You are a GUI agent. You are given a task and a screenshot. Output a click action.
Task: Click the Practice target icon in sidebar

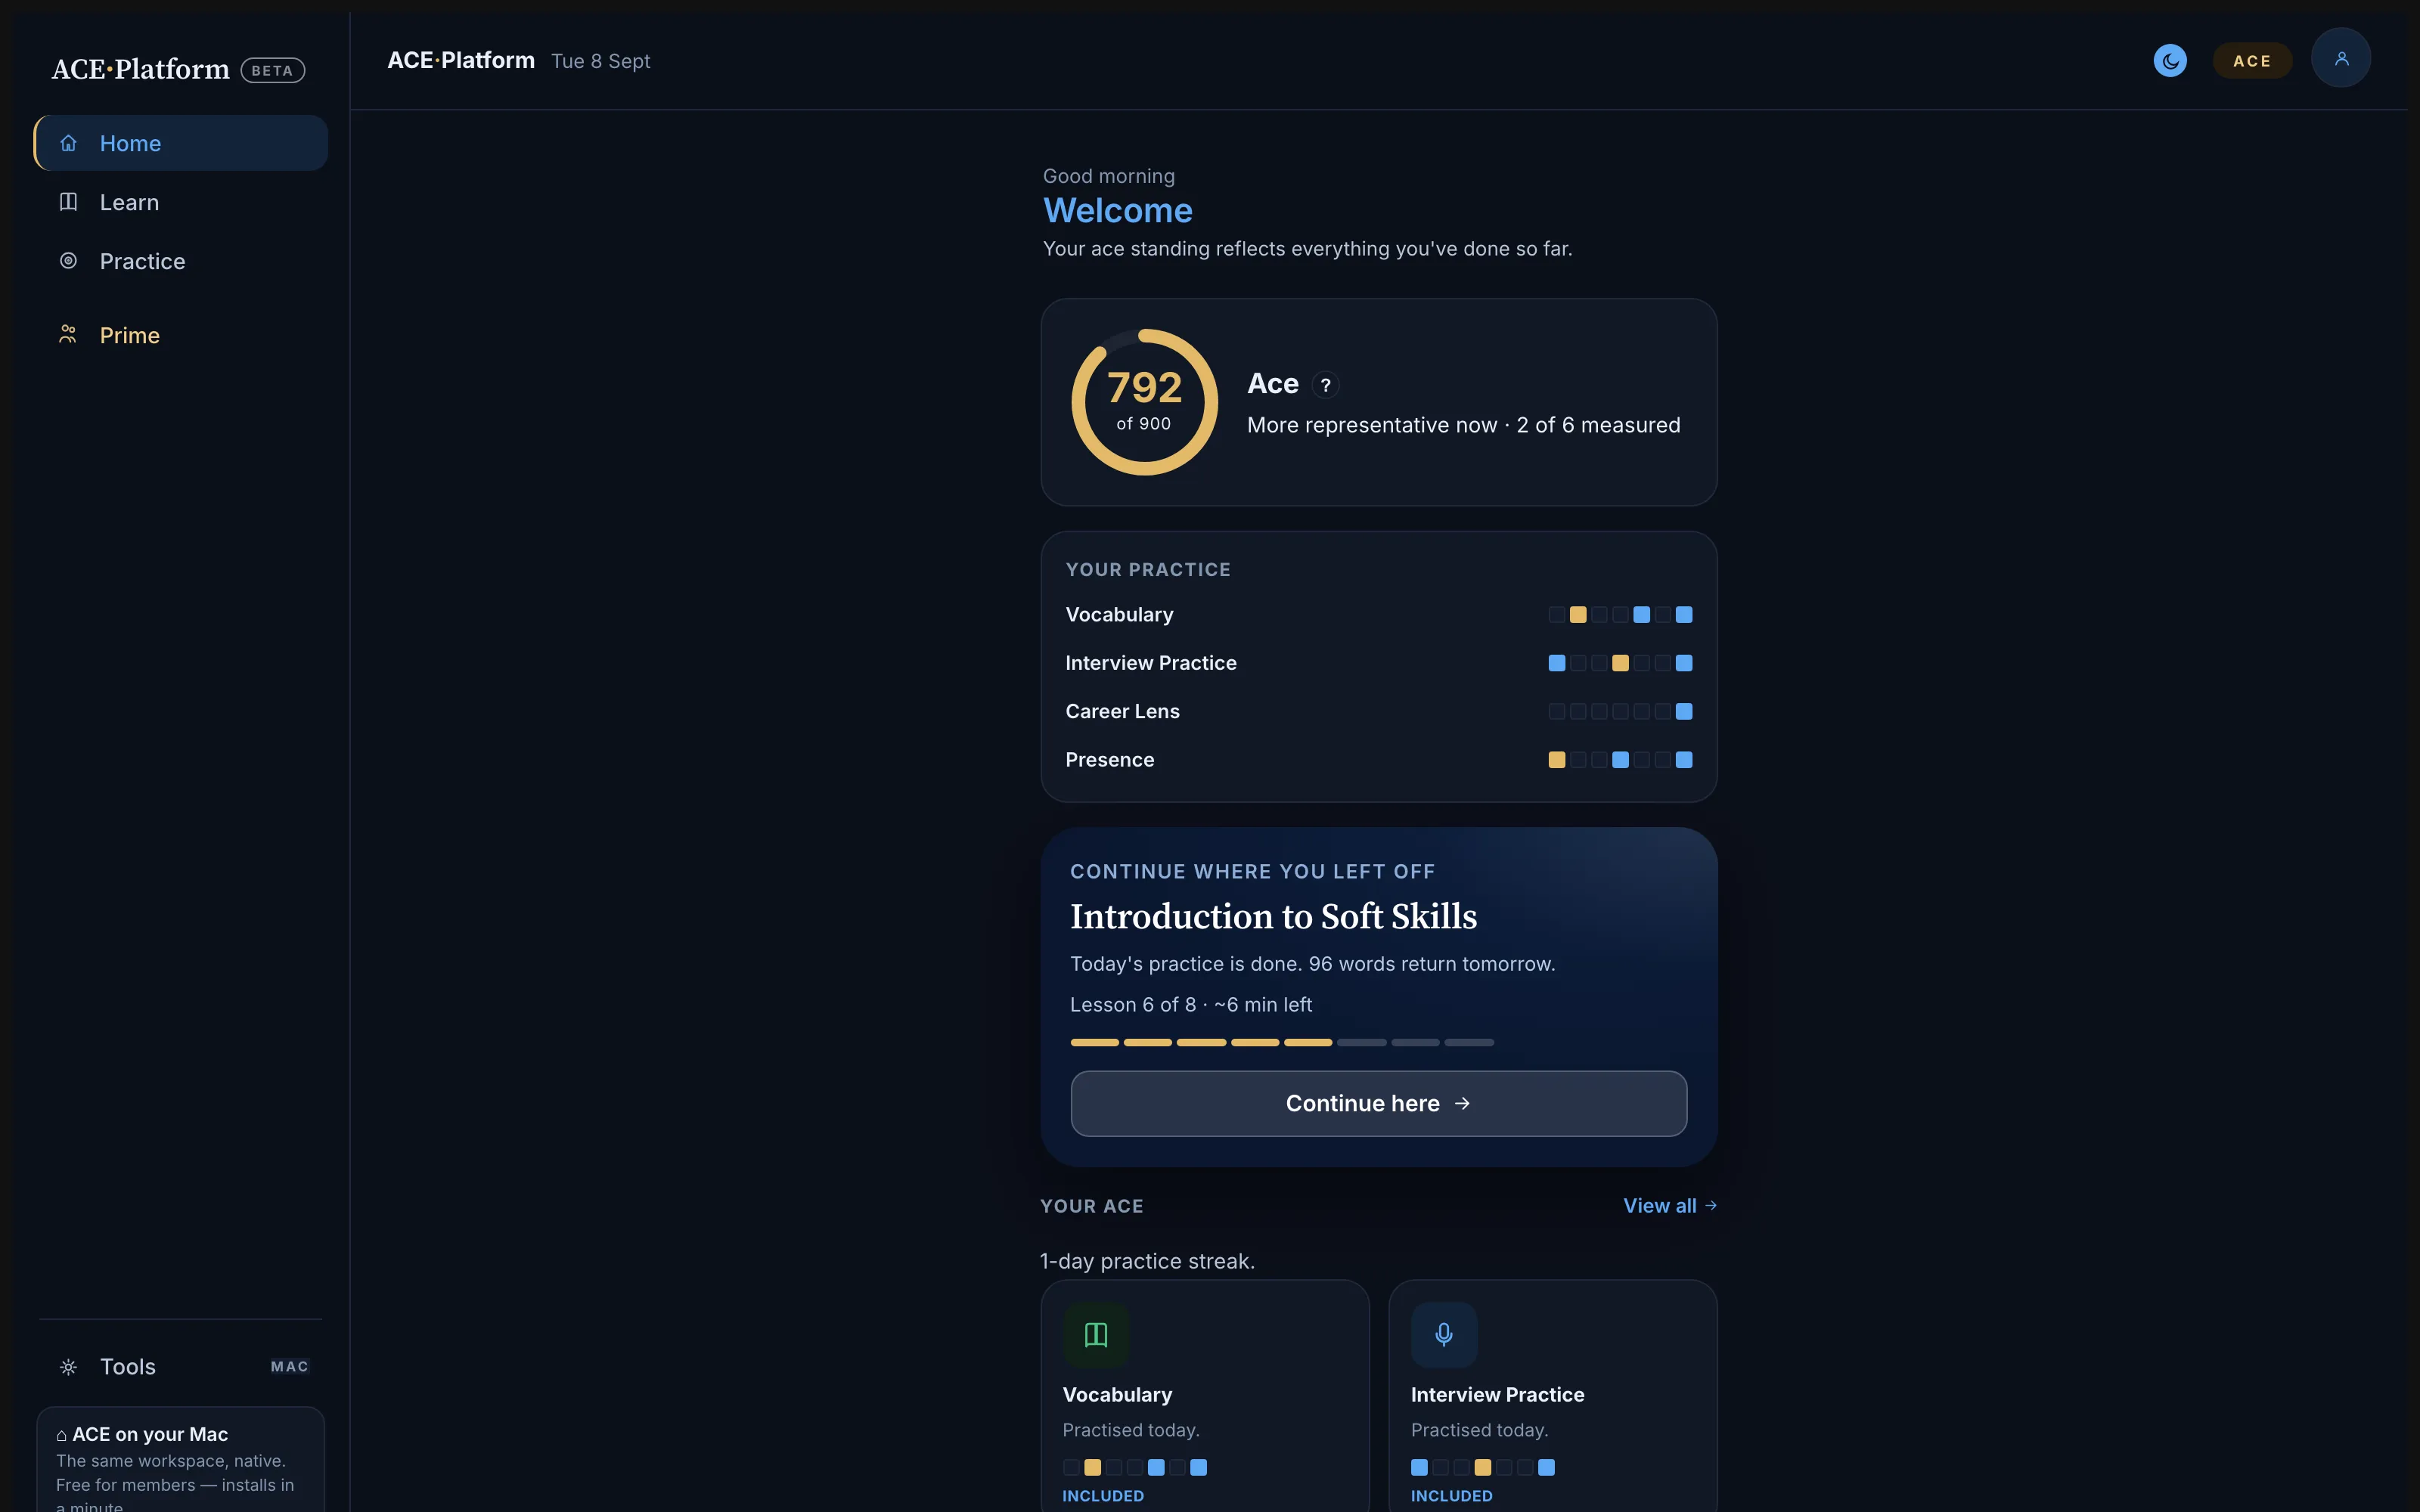point(68,261)
